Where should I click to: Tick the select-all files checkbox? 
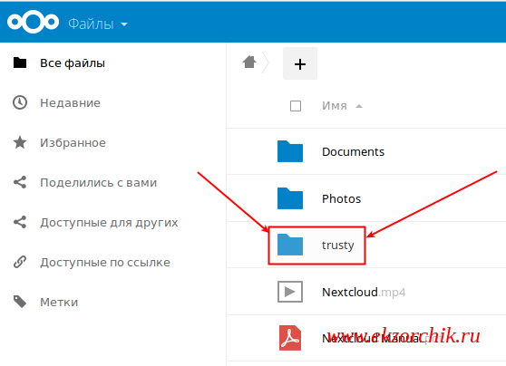pos(296,106)
